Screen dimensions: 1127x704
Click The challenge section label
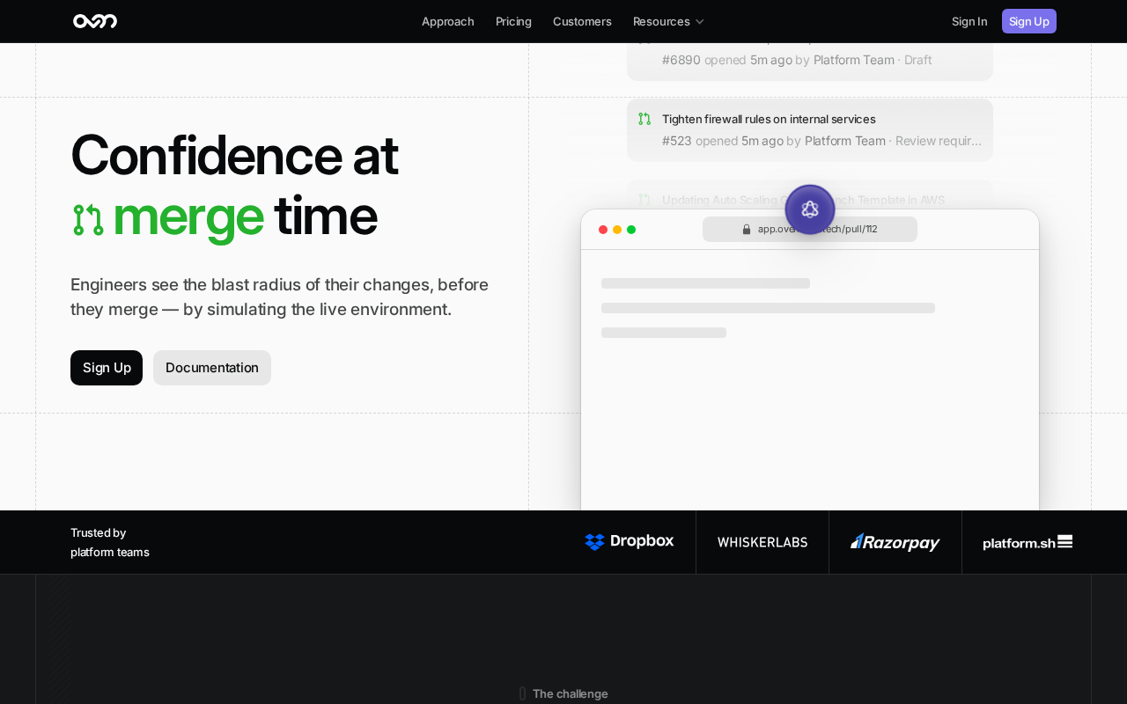[570, 693]
